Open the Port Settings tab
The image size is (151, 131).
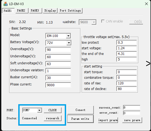[x=70, y=11]
